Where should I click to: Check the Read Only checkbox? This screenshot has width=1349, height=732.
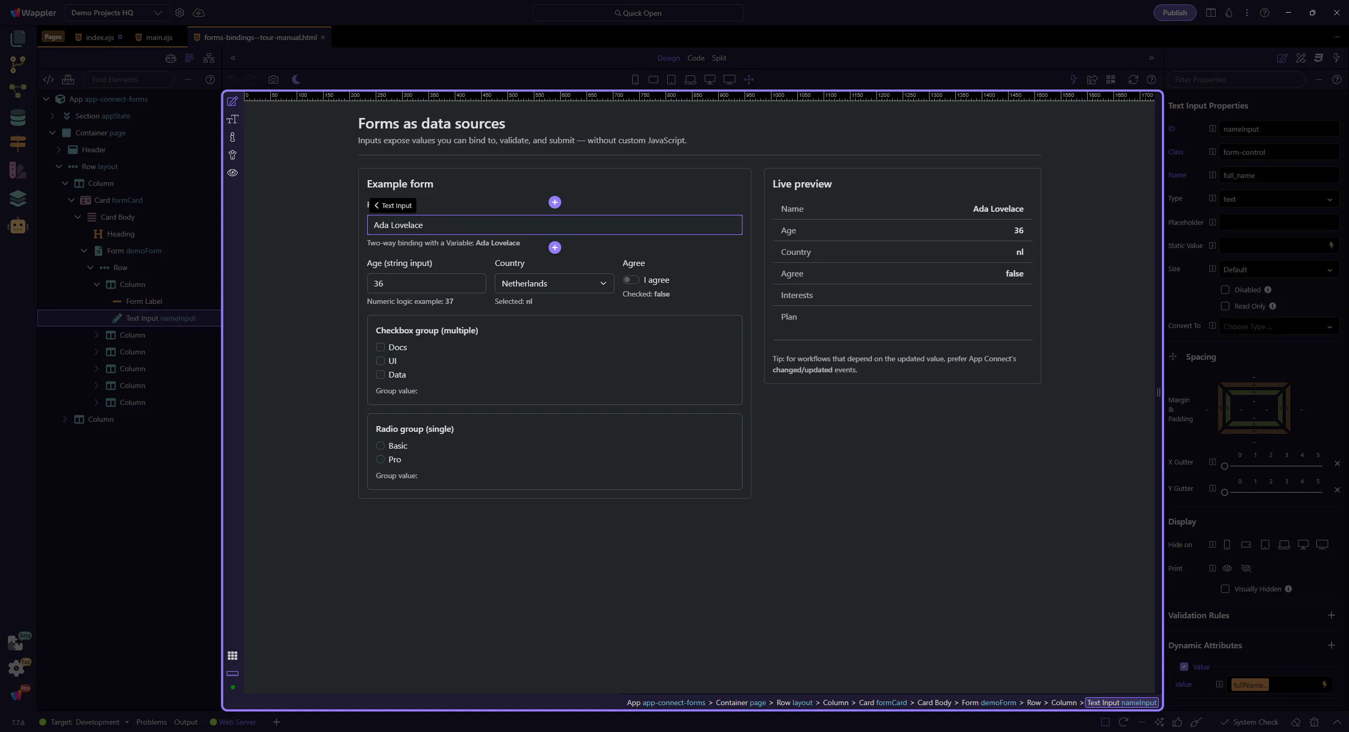click(1225, 306)
